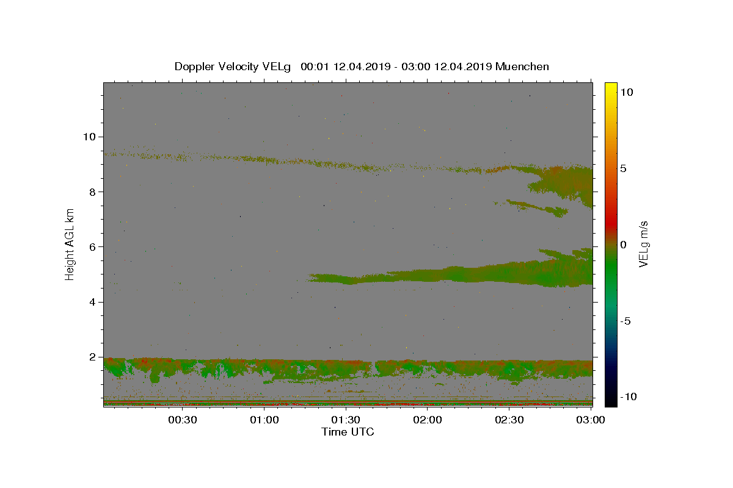Click the 03:00 time tick label
Viewport: 733px width, 488px height.
(x=591, y=420)
